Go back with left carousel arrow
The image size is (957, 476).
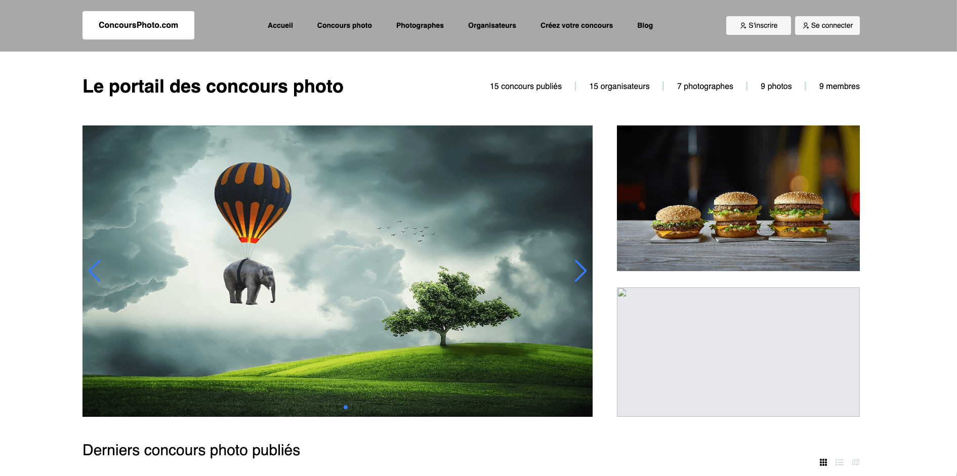click(x=95, y=271)
